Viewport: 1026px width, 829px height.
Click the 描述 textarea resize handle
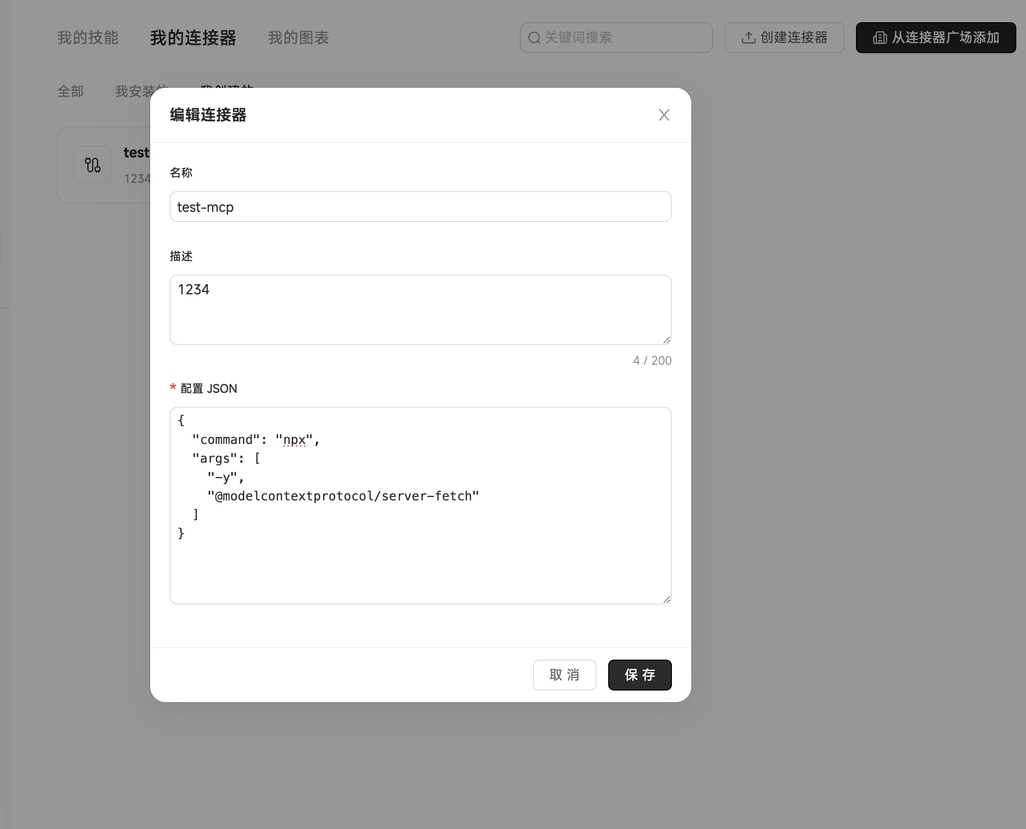point(667,340)
